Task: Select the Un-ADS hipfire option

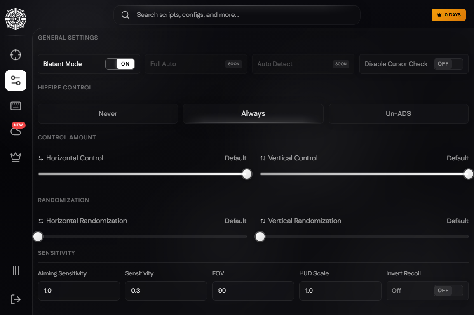Action: 399,114
